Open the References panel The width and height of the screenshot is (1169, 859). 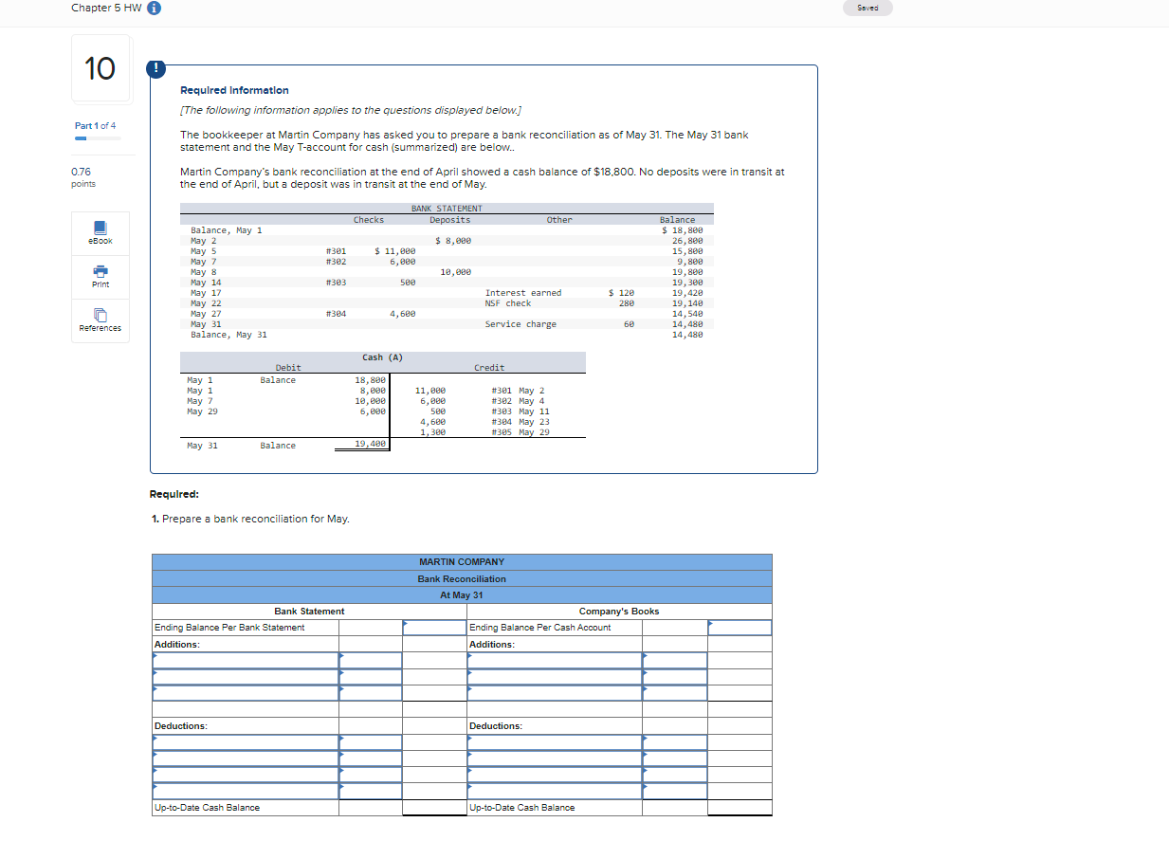(x=100, y=320)
